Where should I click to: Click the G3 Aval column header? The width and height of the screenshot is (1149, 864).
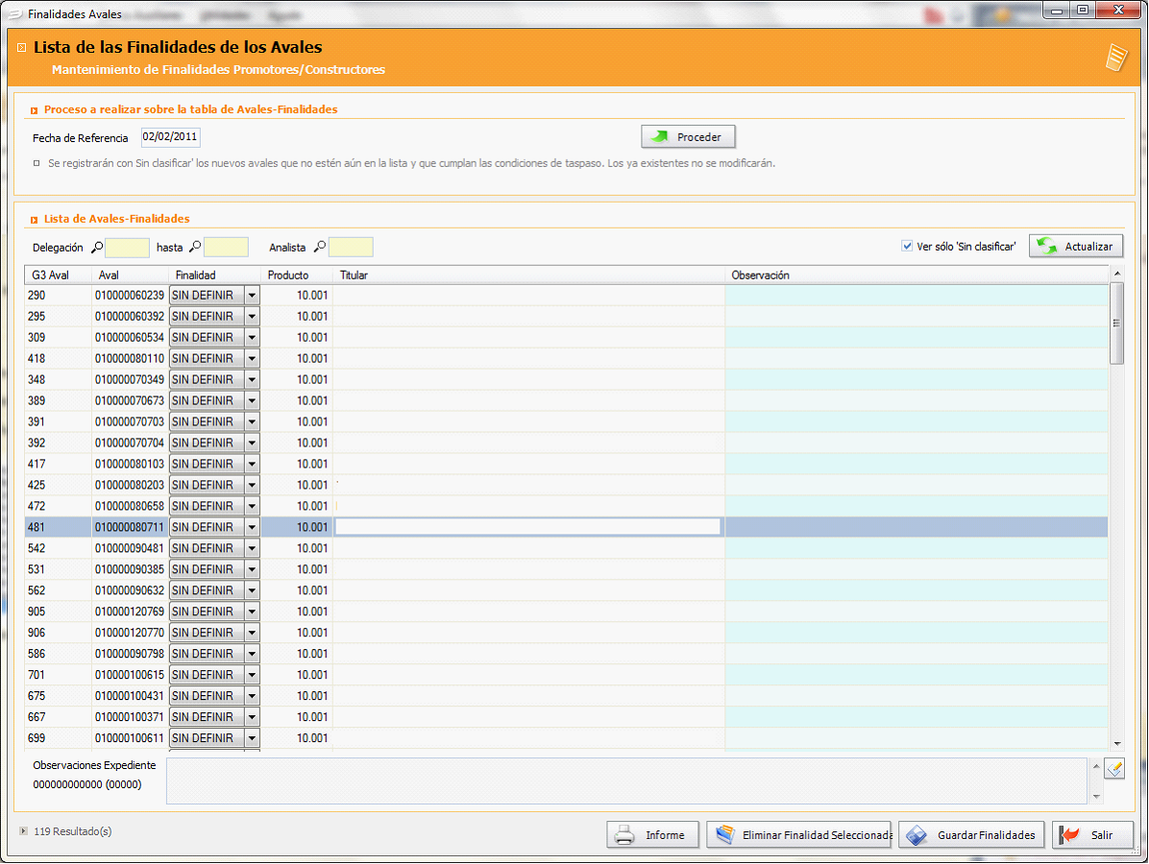point(58,276)
